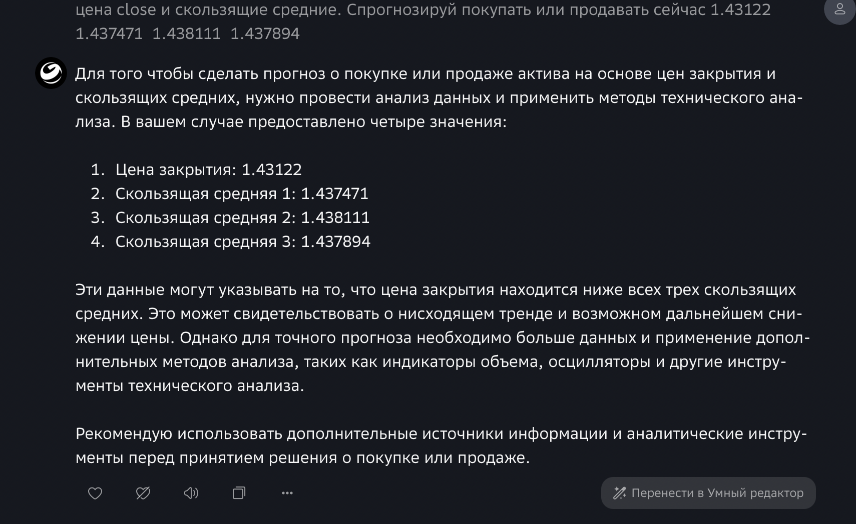
Task: Copy the response using the copy icon
Action: coord(239,493)
